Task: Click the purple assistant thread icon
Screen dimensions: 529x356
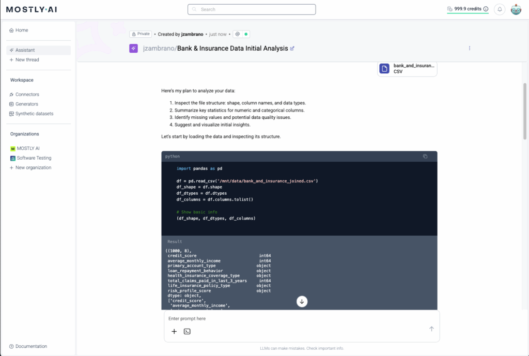Action: [134, 48]
